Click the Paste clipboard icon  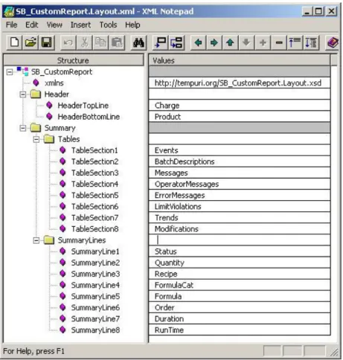pyautogui.click(x=117, y=42)
